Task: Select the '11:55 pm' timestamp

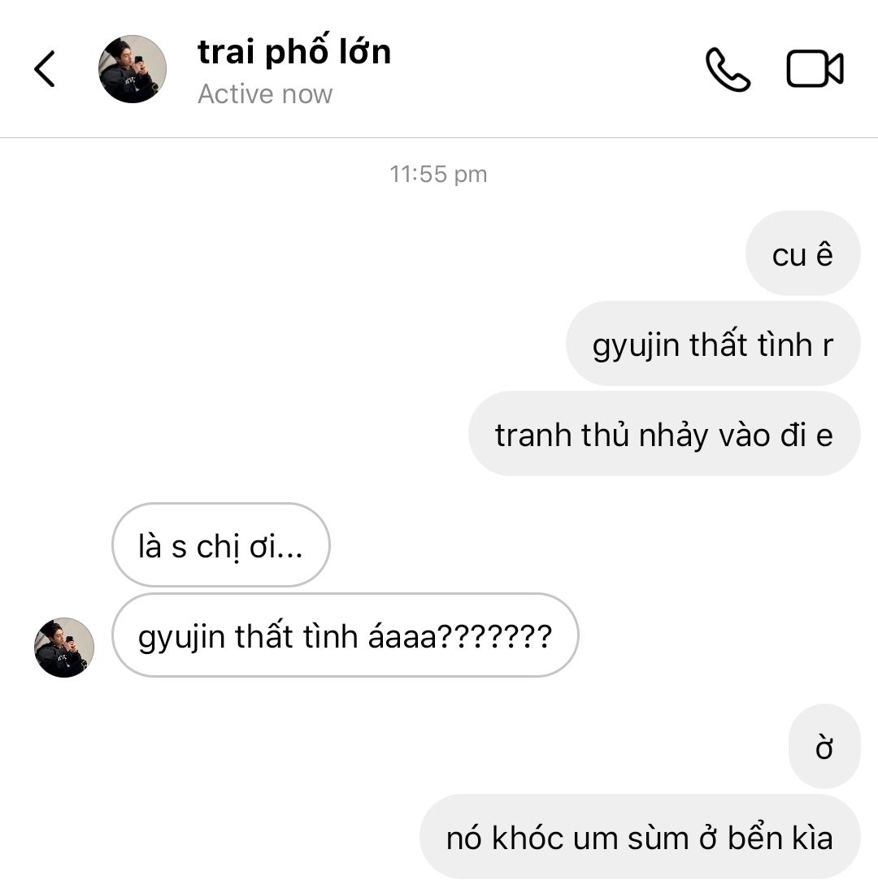Action: tap(438, 174)
